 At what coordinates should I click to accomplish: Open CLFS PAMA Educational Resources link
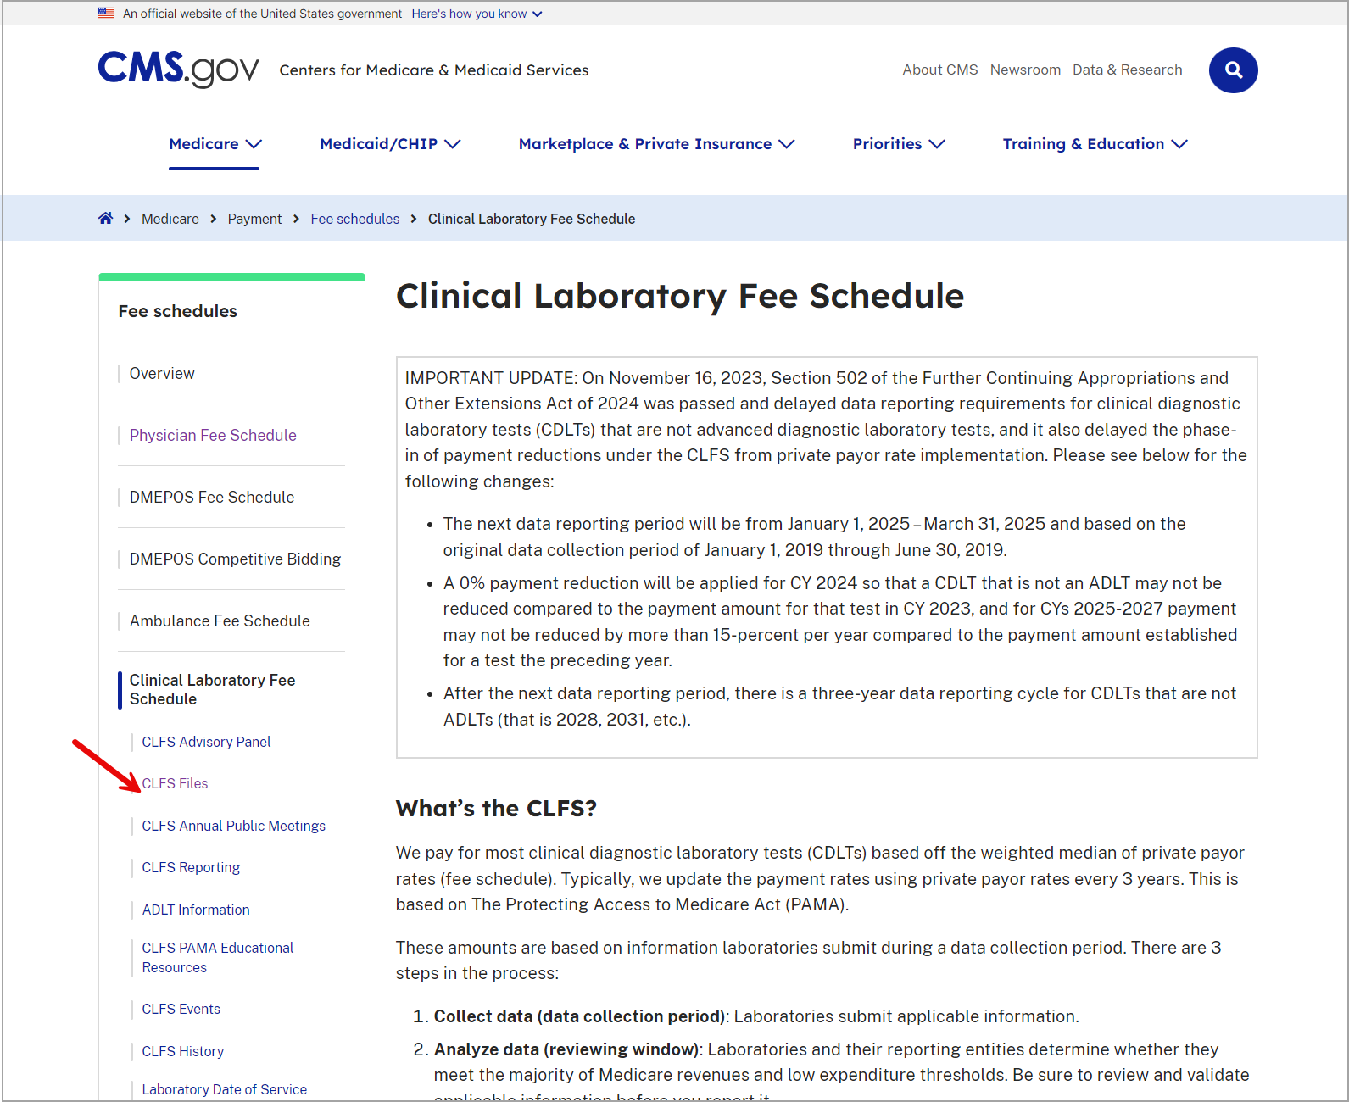tap(218, 958)
